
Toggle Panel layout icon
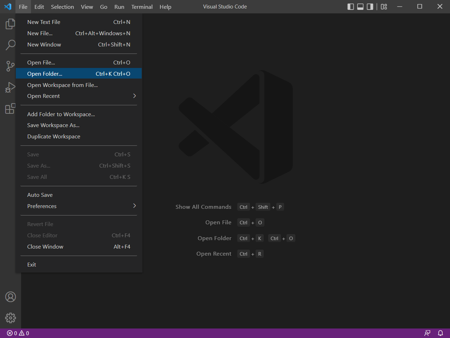coord(360,7)
